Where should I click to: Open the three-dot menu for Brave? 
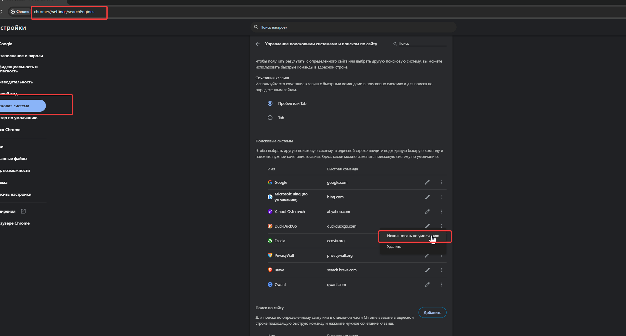[441, 270]
